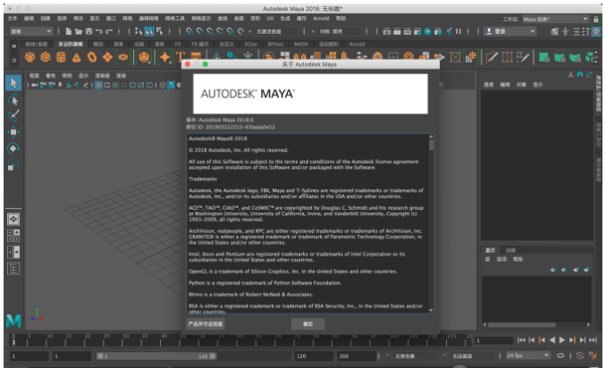Create a polygon plane from the shelf
The height and width of the screenshot is (368, 606).
(x=107, y=57)
